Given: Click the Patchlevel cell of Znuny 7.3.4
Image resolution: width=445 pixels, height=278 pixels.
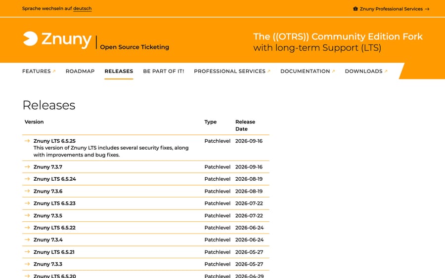Looking at the screenshot, I should coord(218,240).
